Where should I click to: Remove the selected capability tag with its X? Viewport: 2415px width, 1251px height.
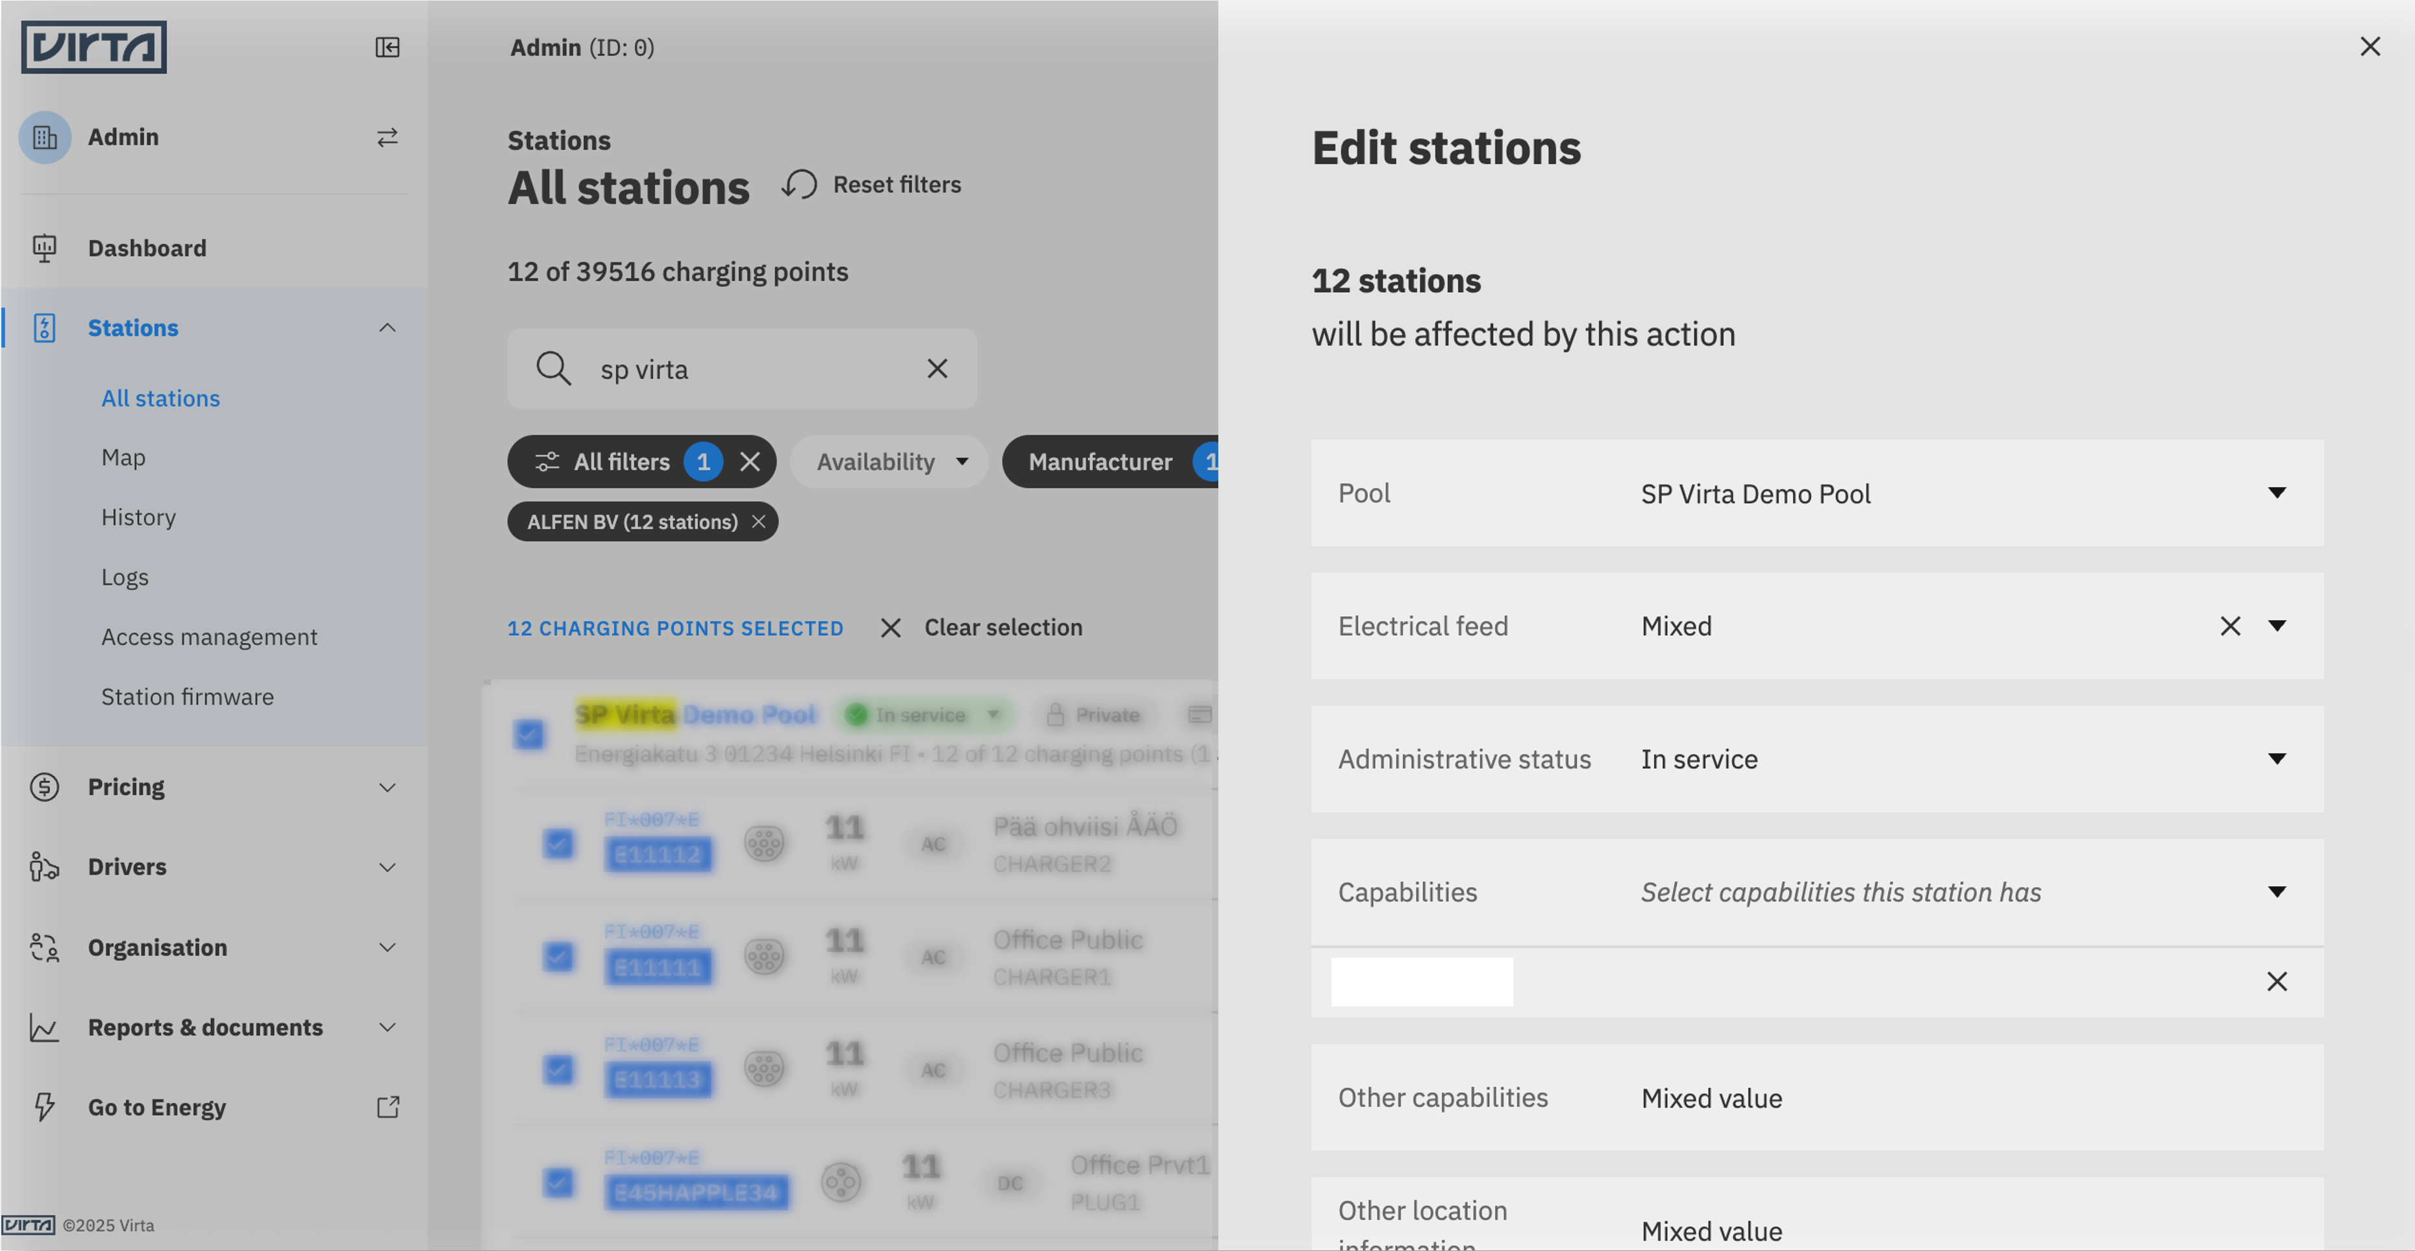point(2277,981)
